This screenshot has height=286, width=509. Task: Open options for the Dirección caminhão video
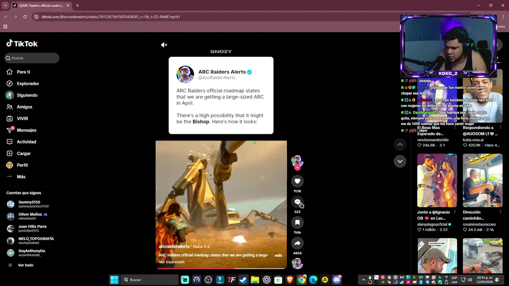tap(500, 212)
